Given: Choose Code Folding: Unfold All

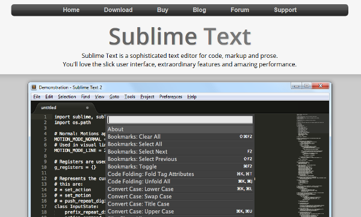Looking at the screenshot, I should pos(180,181).
